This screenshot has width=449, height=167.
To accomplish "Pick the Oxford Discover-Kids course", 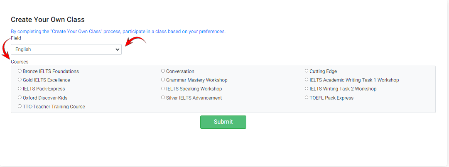I will pos(20,98).
